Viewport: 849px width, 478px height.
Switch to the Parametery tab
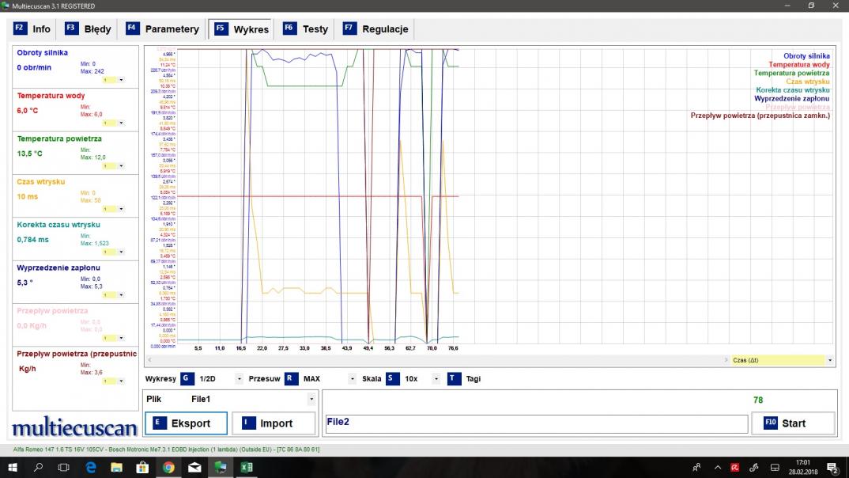163,29
